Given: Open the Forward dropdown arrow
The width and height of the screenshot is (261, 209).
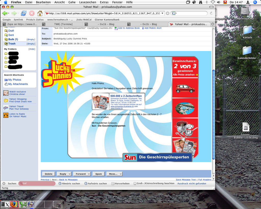Looking at the screenshot, I should tap(89, 174).
